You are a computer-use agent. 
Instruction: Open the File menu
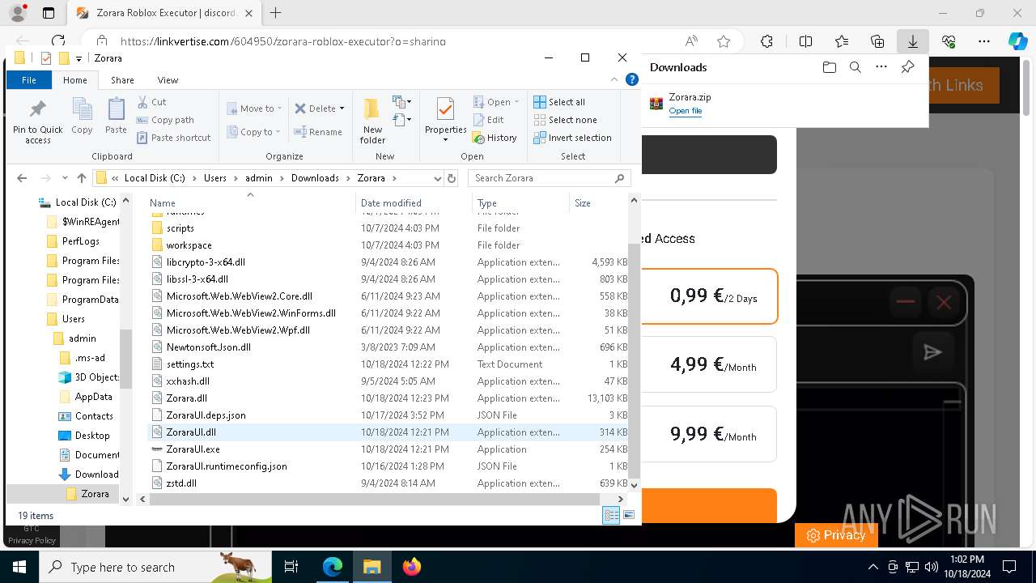tap(29, 80)
